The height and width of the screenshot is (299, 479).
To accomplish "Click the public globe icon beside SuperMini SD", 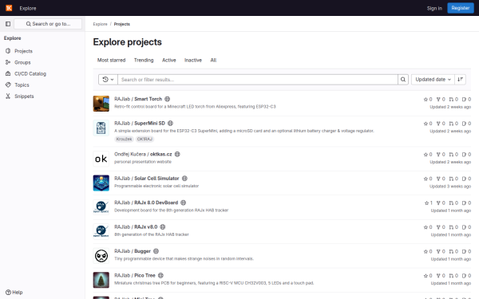I will tap(171, 124).
